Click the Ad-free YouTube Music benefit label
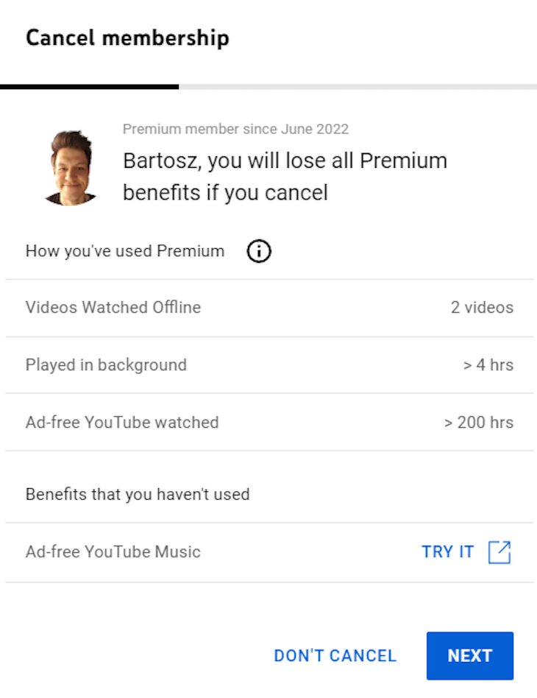Viewport: 537px width, 698px height. point(113,552)
